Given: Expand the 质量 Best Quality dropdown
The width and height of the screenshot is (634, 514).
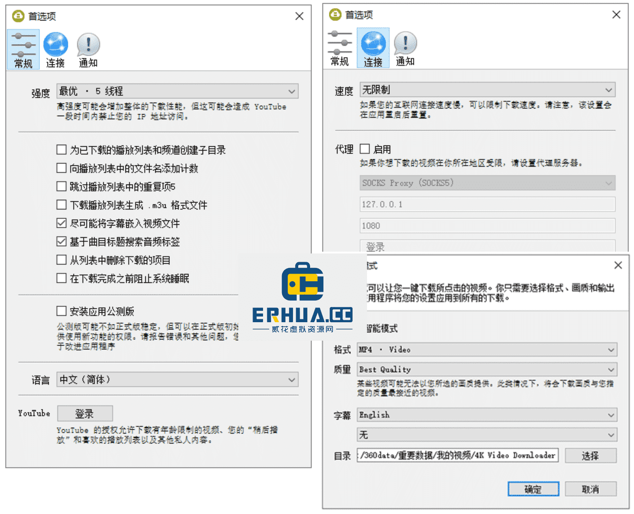Looking at the screenshot, I should tap(487, 369).
